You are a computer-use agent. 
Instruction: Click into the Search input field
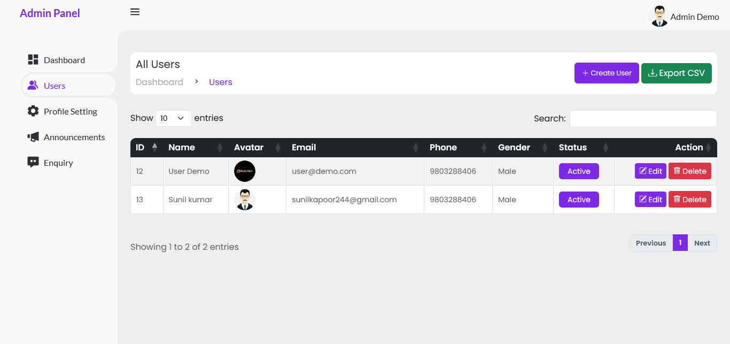pos(643,119)
